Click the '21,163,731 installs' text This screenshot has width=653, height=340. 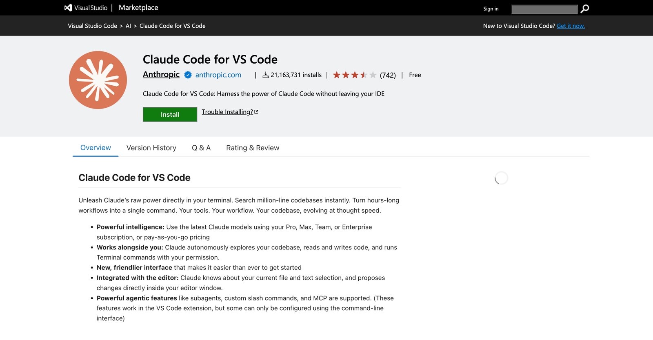point(296,75)
